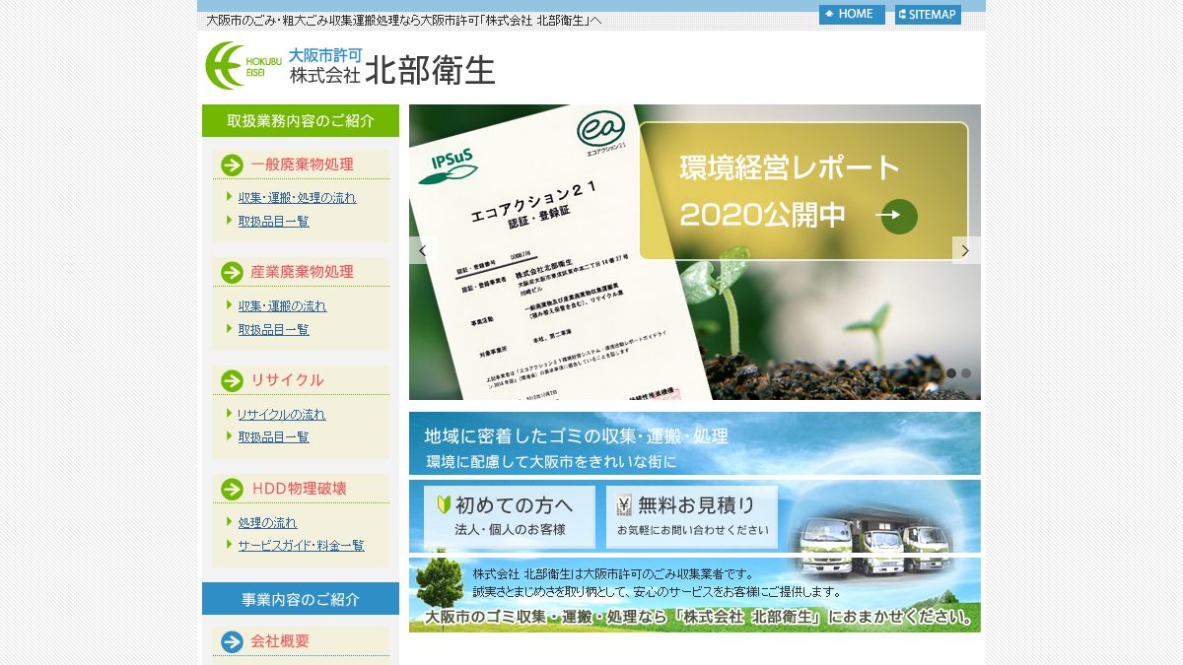Screen dimensions: 1183x665
Task: Open 無料お見積り button
Action: tap(692, 517)
